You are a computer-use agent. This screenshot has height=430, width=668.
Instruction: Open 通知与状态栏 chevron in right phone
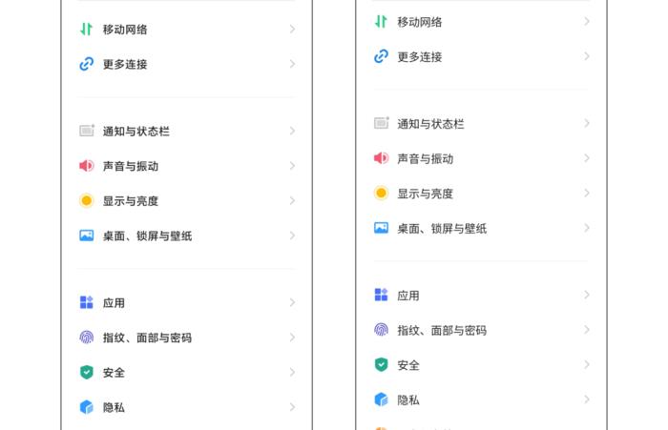(587, 123)
